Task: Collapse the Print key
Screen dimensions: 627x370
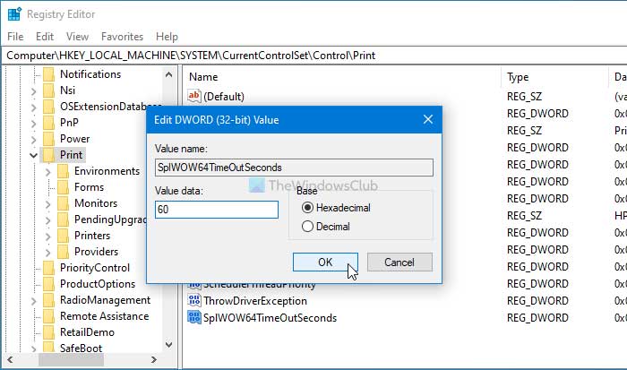Action: pos(34,155)
